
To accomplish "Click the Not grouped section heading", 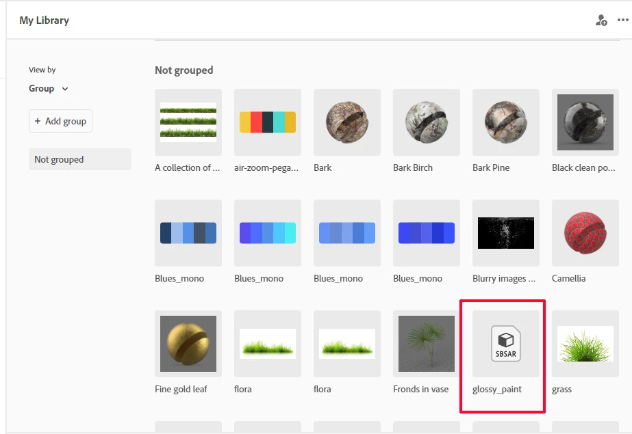I will [184, 70].
